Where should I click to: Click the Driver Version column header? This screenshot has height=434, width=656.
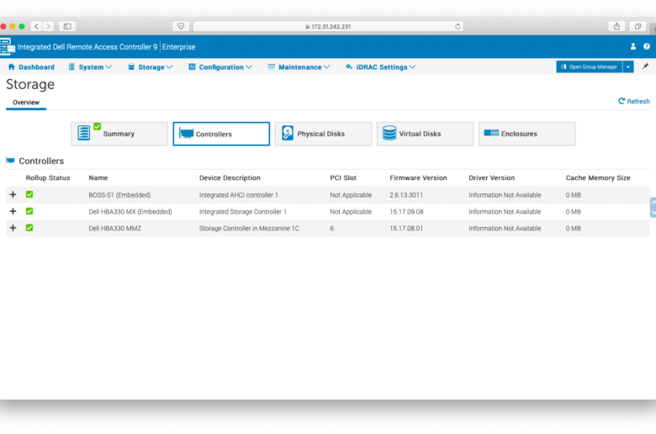(492, 177)
